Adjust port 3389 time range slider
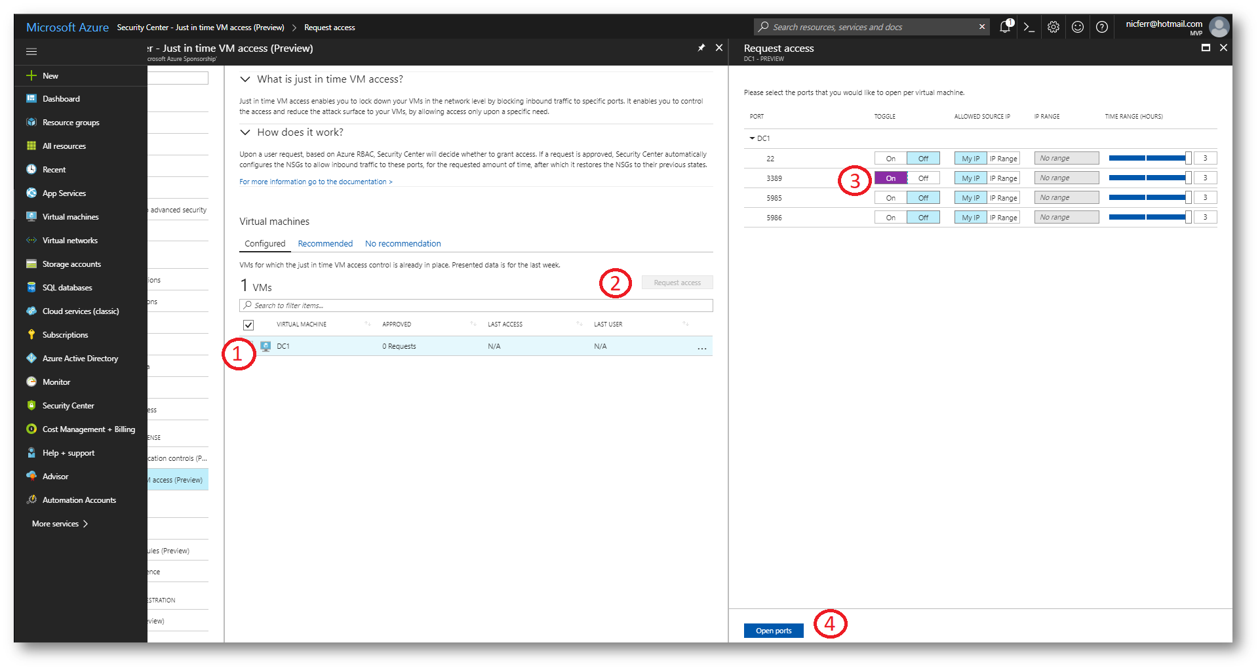This screenshot has width=1260, height=670. click(1150, 178)
